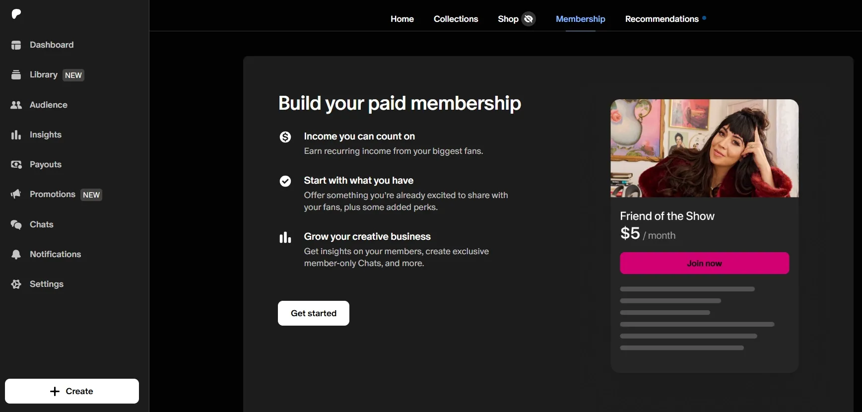Click the Promotions megaphone icon
Viewport: 862px width, 412px height.
(16, 194)
